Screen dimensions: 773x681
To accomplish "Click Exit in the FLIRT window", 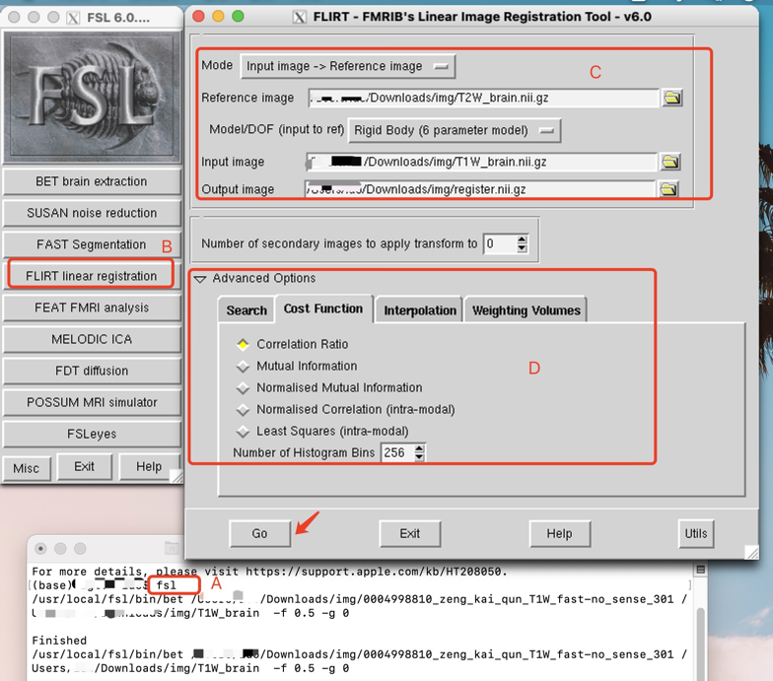I will click(x=410, y=534).
